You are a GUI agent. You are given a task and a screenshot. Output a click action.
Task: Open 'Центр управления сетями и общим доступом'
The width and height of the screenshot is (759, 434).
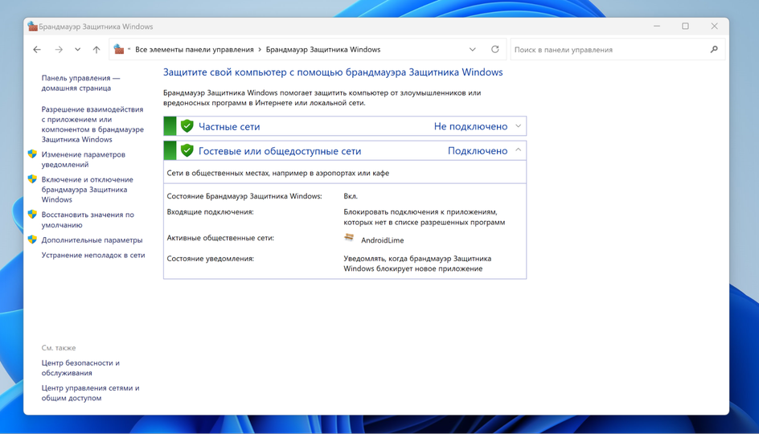point(90,393)
